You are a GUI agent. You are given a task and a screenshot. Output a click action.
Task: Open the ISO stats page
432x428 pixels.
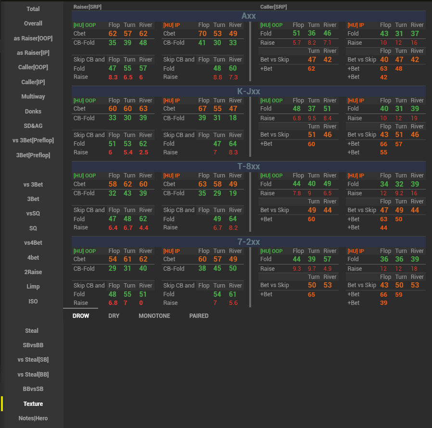click(x=33, y=302)
